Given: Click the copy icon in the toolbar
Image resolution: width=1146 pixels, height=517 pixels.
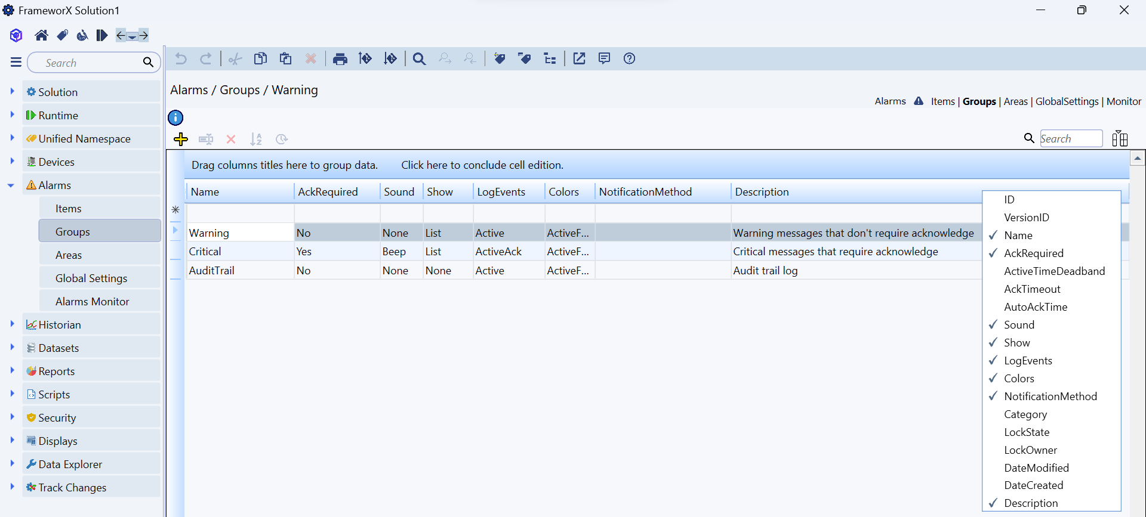Looking at the screenshot, I should [260, 59].
